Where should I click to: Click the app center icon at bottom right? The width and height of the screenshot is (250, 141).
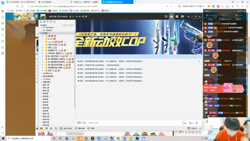pos(192,128)
